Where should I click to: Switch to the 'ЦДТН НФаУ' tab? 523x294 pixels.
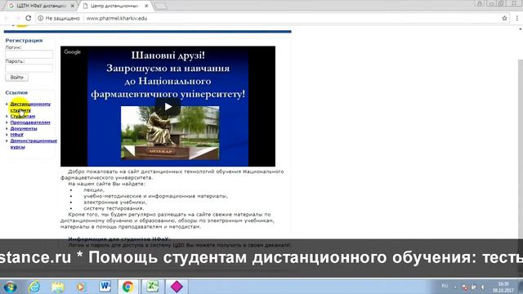(41, 6)
